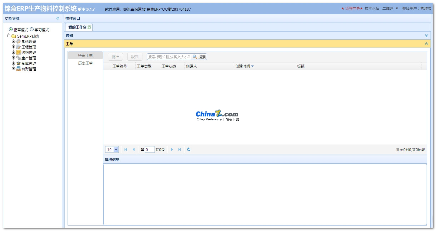The height and width of the screenshot is (231, 436).
Task: Click the 台账管理 icon
Action: [x=18, y=69]
